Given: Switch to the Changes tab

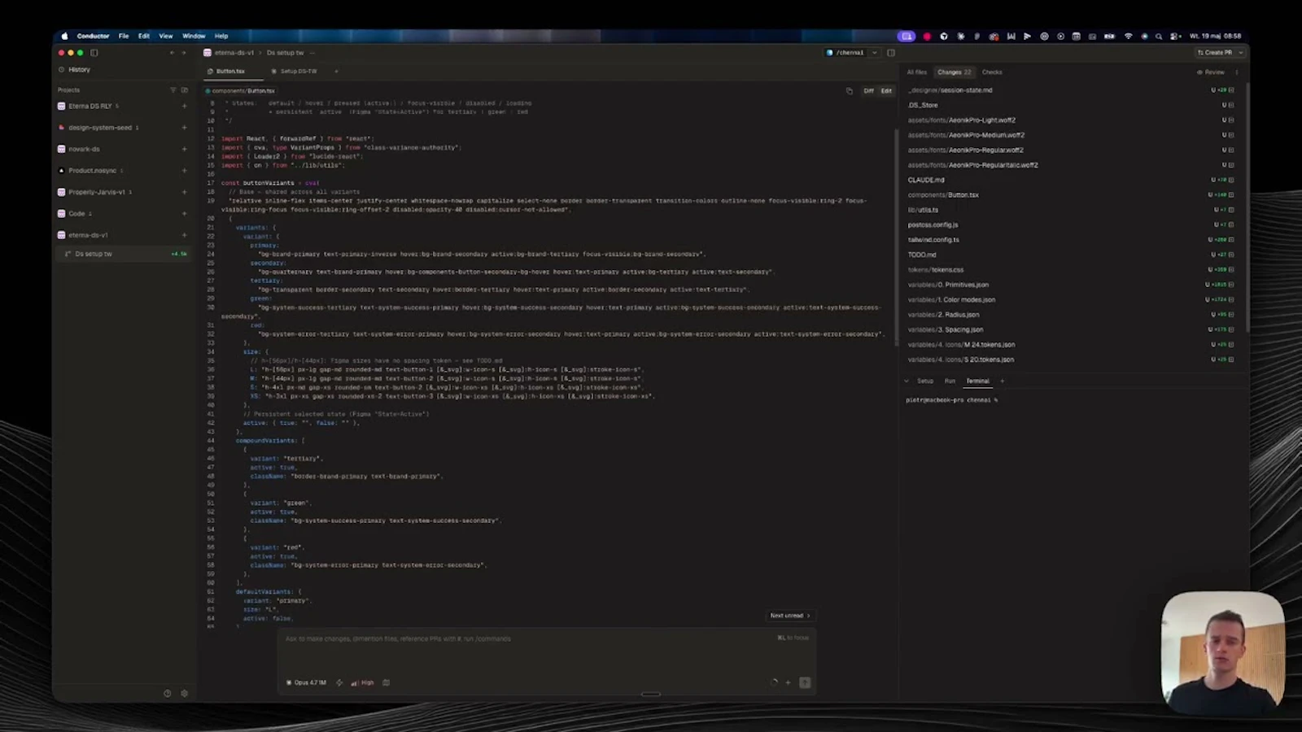Looking at the screenshot, I should pyautogui.click(x=954, y=72).
